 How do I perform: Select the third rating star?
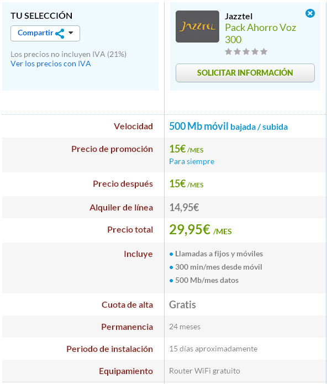point(246,52)
